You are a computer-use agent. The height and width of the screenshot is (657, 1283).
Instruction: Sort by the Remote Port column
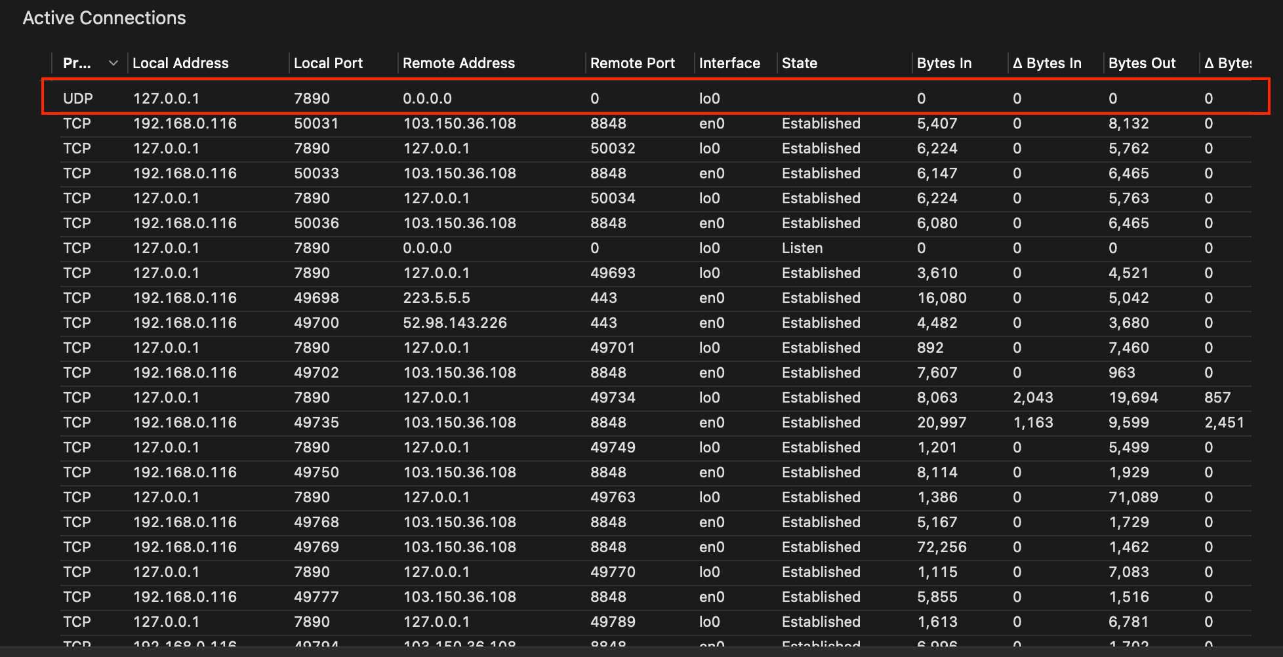click(632, 64)
